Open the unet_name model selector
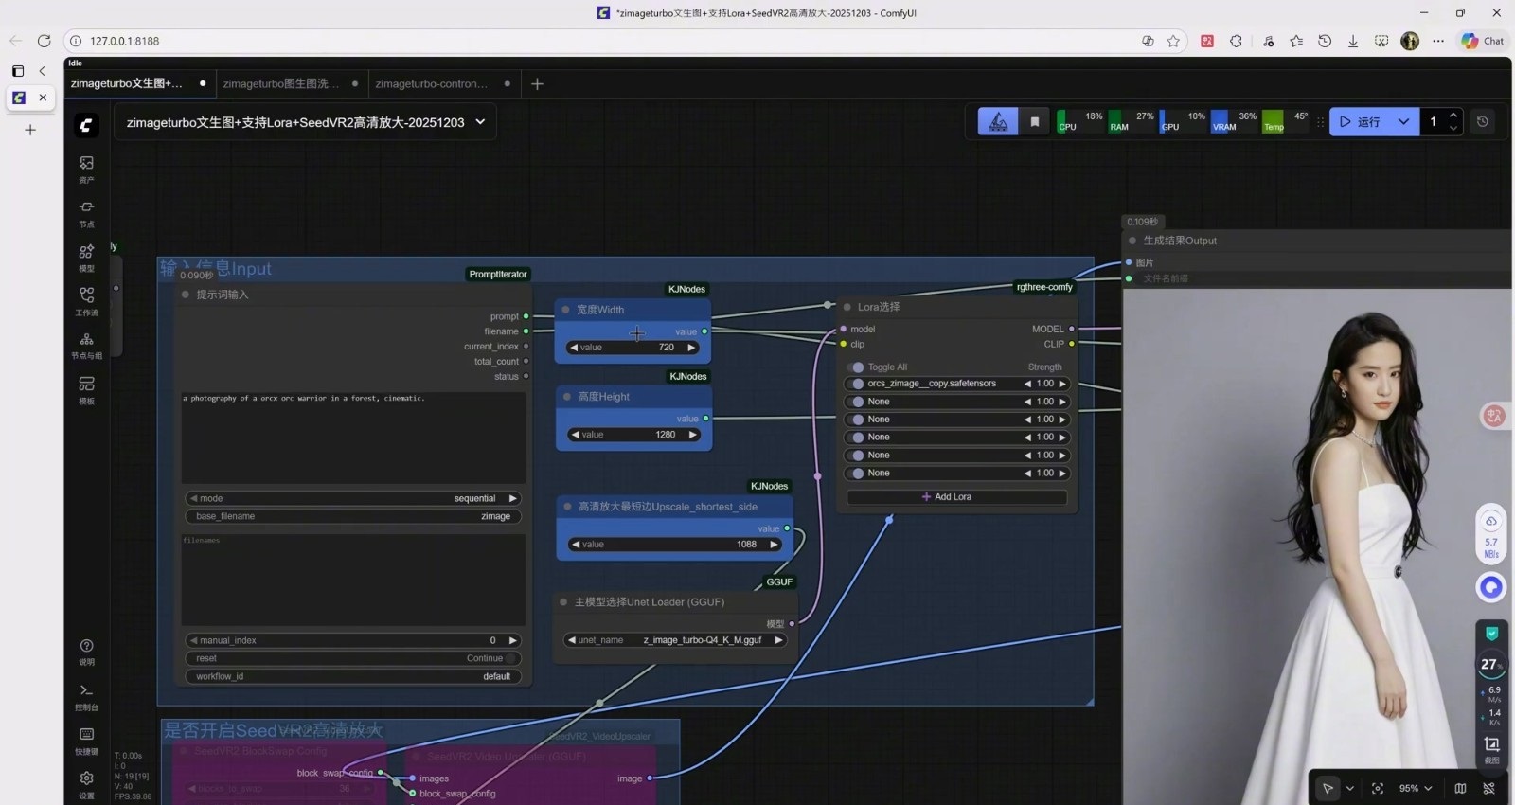The height and width of the screenshot is (805, 1515). click(674, 640)
